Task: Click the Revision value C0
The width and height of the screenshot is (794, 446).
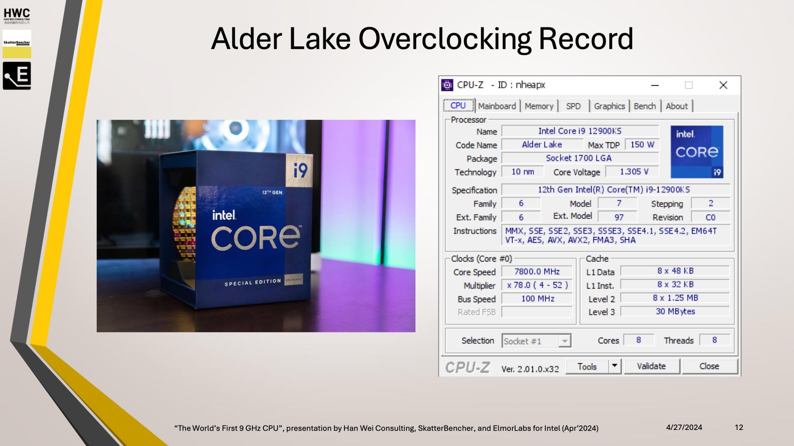Action: [x=710, y=217]
